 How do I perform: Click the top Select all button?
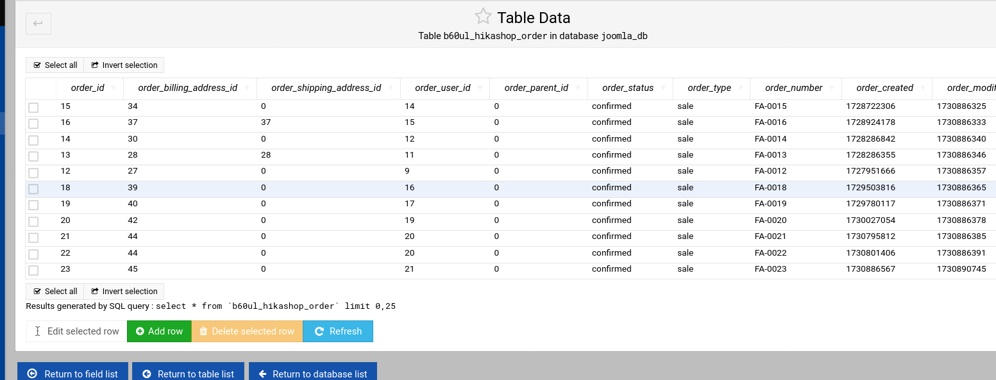[55, 65]
